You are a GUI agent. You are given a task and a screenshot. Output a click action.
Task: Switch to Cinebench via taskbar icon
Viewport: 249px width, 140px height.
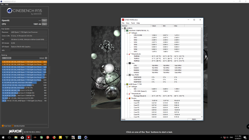(86, 137)
